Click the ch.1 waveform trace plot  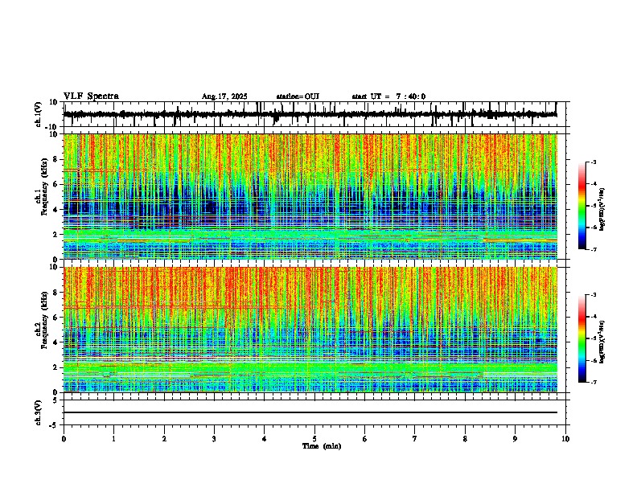point(310,114)
